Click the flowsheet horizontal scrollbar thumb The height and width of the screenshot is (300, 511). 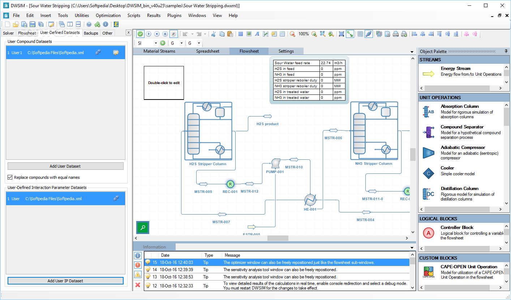click(278, 238)
